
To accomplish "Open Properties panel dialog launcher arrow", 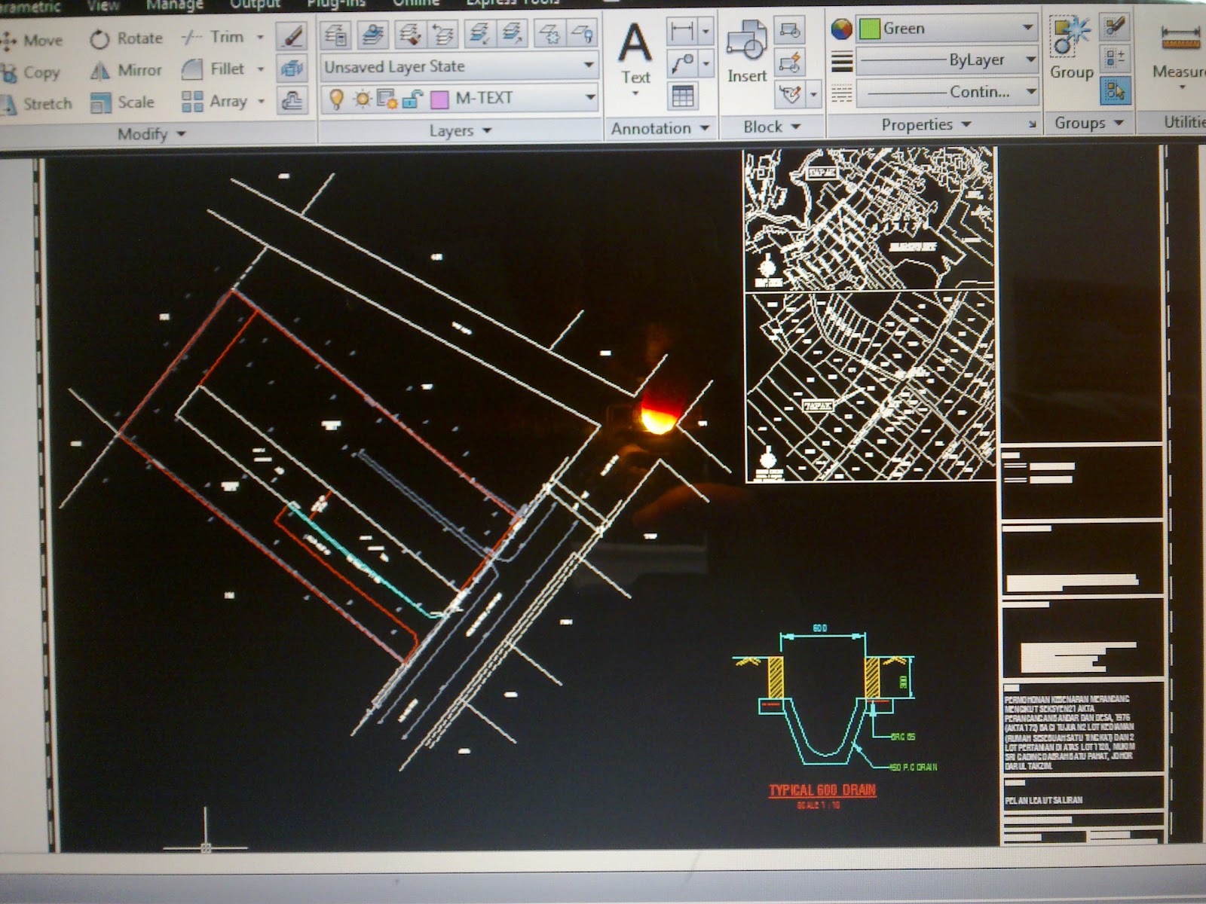I will coord(1032,124).
